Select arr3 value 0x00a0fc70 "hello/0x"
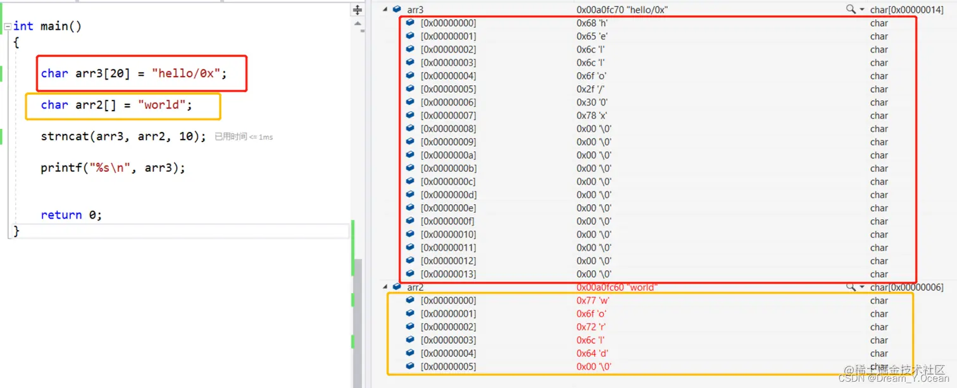Viewport: 957px width, 388px height. [622, 9]
